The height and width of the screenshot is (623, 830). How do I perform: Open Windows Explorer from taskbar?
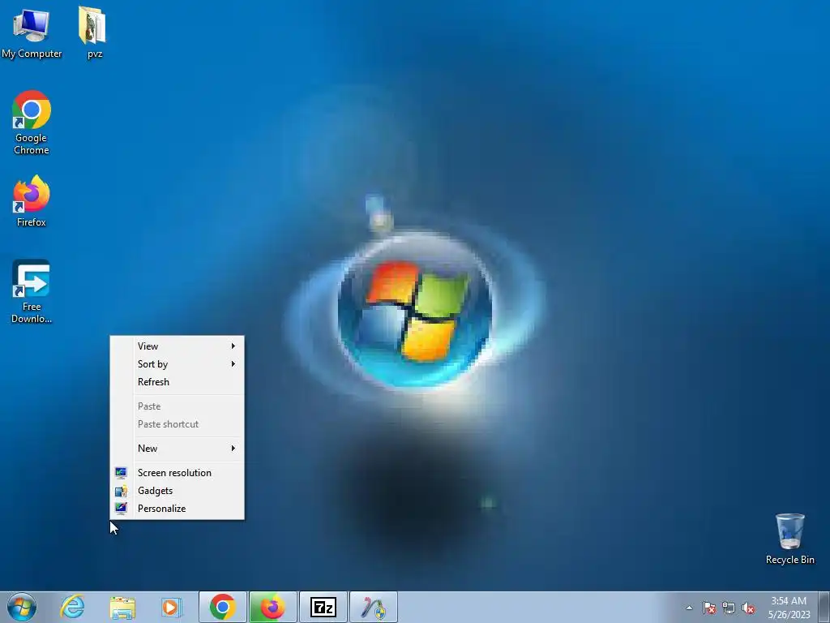click(x=122, y=607)
